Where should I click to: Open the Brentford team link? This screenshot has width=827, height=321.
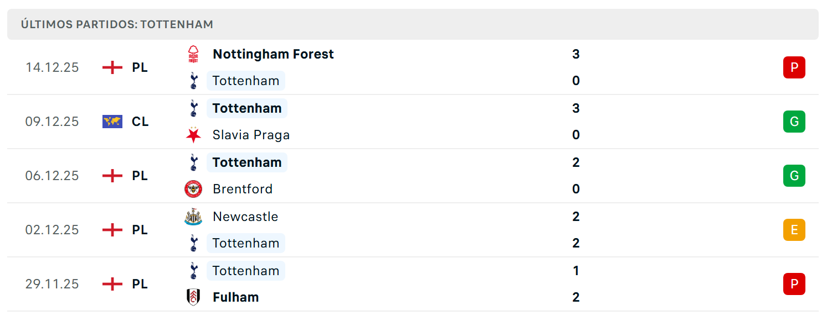pyautogui.click(x=243, y=189)
